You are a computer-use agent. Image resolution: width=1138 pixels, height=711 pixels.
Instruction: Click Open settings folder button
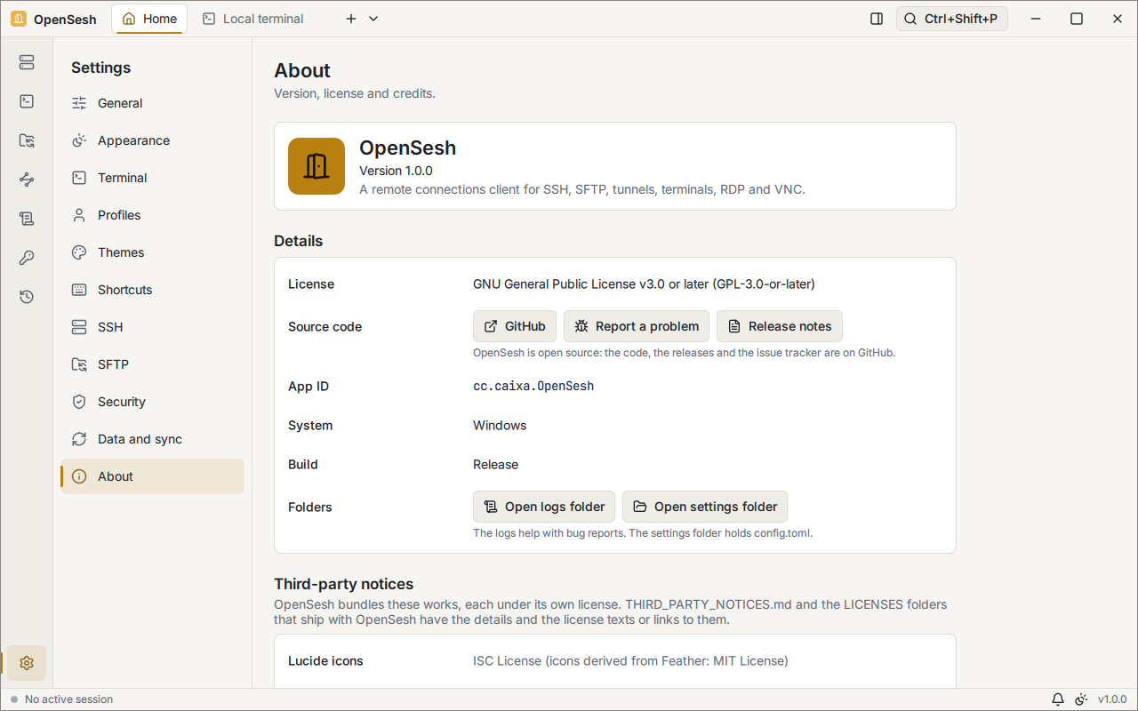coord(705,507)
